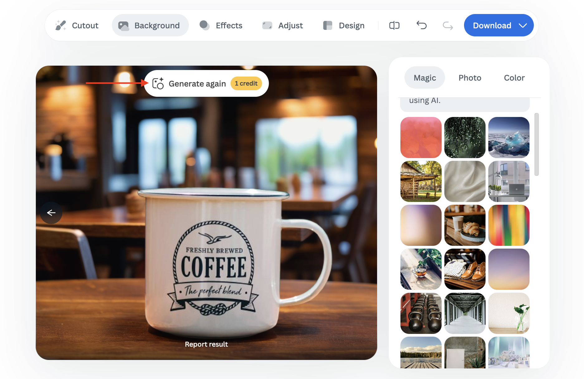Screen dimensions: 584x379
Task: Expand the Download options chevron
Action: click(523, 25)
